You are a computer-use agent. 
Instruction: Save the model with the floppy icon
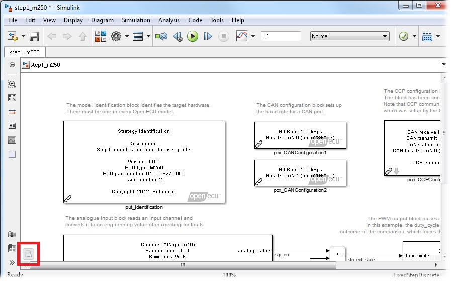(34, 36)
